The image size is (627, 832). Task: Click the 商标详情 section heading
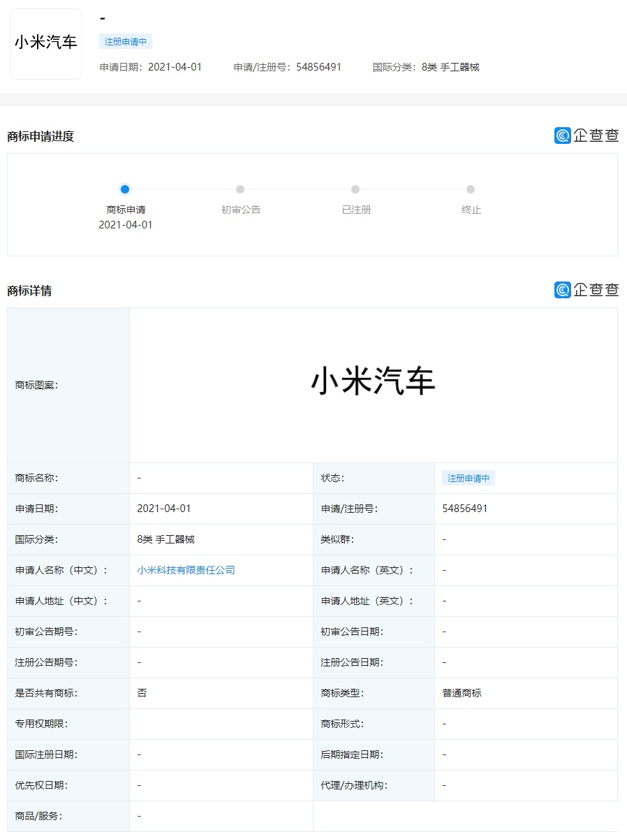[29, 291]
